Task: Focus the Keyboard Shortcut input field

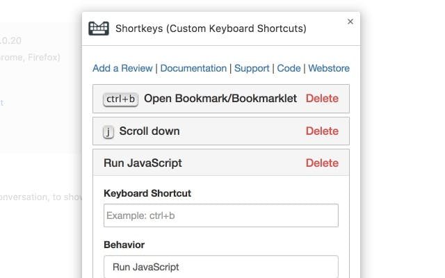Action: tap(220, 215)
